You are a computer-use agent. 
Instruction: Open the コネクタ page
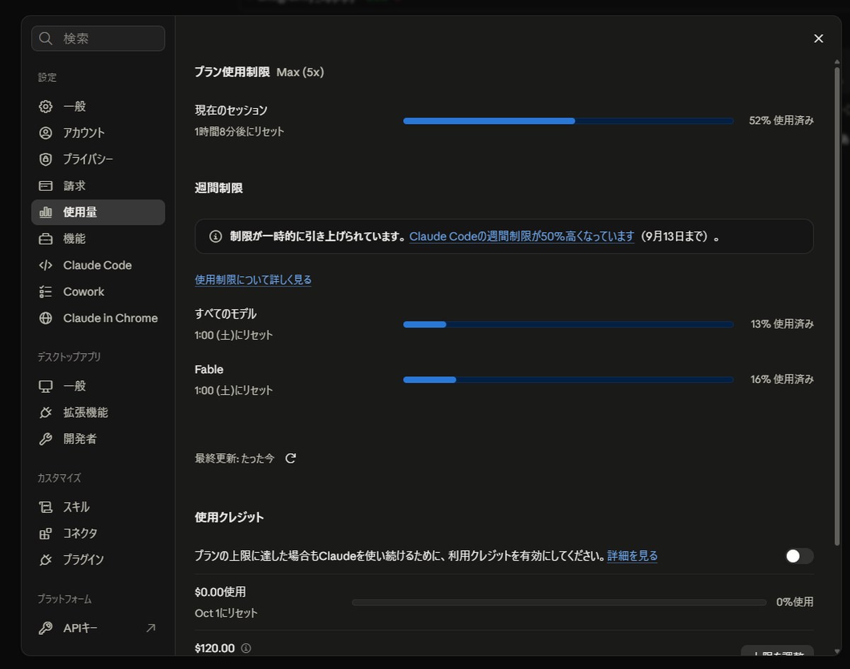coord(98,533)
